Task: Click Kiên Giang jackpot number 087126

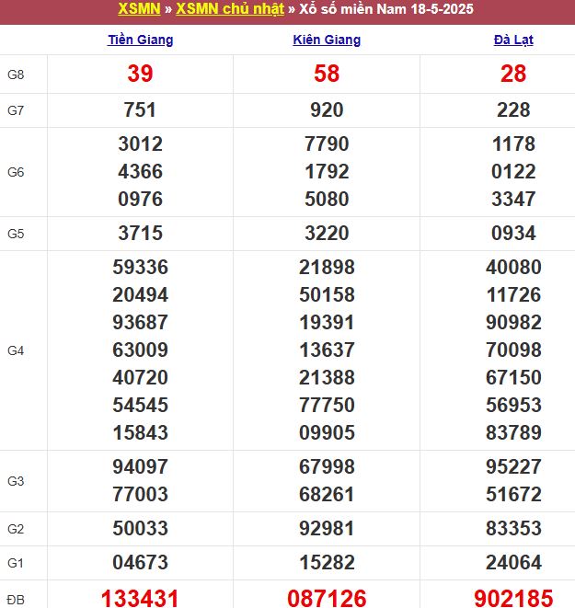Action: pyautogui.click(x=327, y=598)
